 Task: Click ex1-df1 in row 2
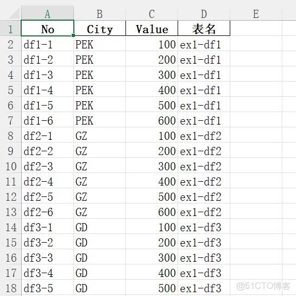204,44
